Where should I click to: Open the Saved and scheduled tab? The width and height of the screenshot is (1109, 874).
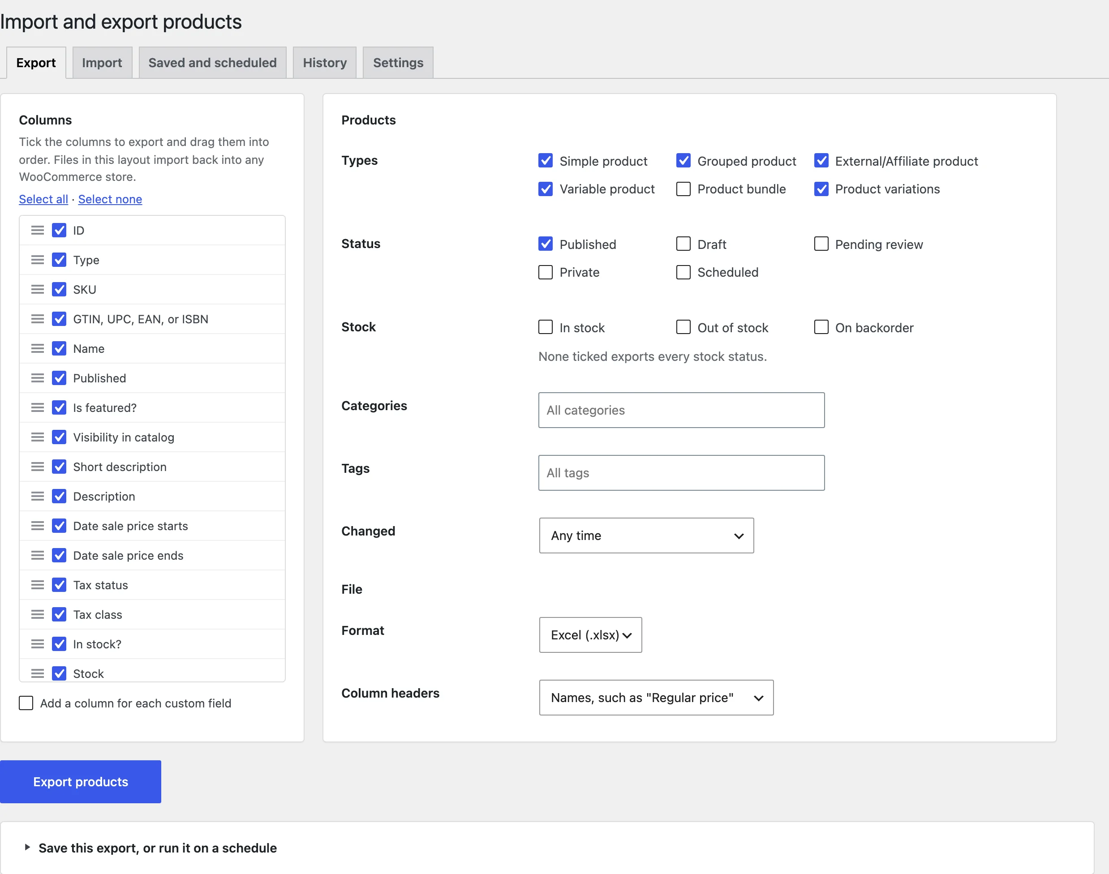click(212, 63)
